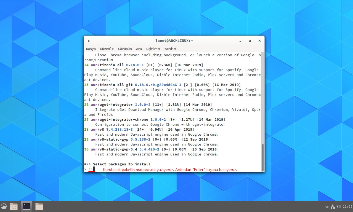Screen dimensions: 353x212
Task: Open the Ara menu
Action: coord(139,49)
